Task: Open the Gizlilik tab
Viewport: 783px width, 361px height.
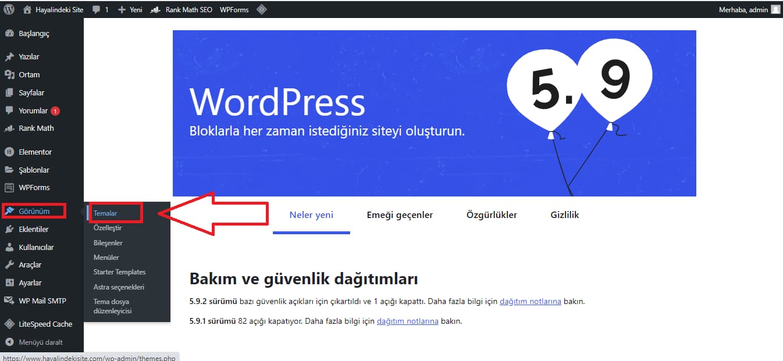Action: (565, 215)
